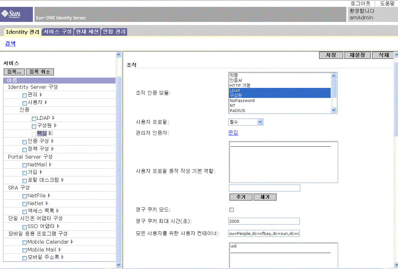Check the NetFile service checkbox
Screen dimensions: 398x269
25,196
